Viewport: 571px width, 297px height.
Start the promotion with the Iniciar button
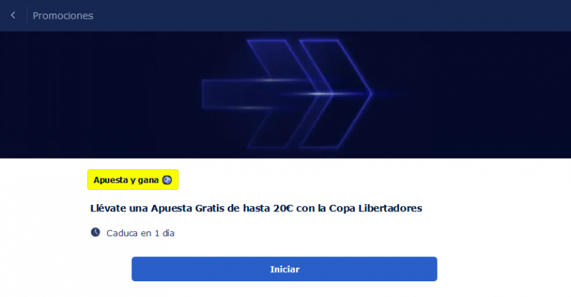coord(284,269)
